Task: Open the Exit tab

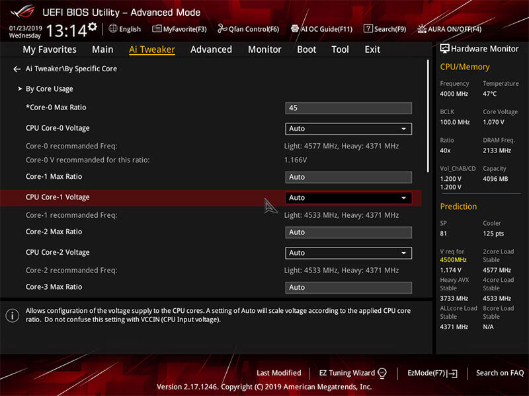Action: [372, 49]
